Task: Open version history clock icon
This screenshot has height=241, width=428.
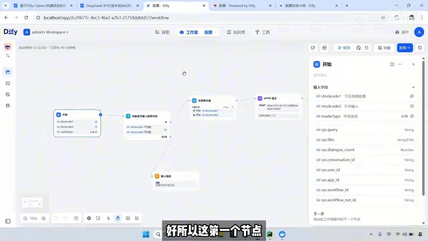Action: (420, 48)
